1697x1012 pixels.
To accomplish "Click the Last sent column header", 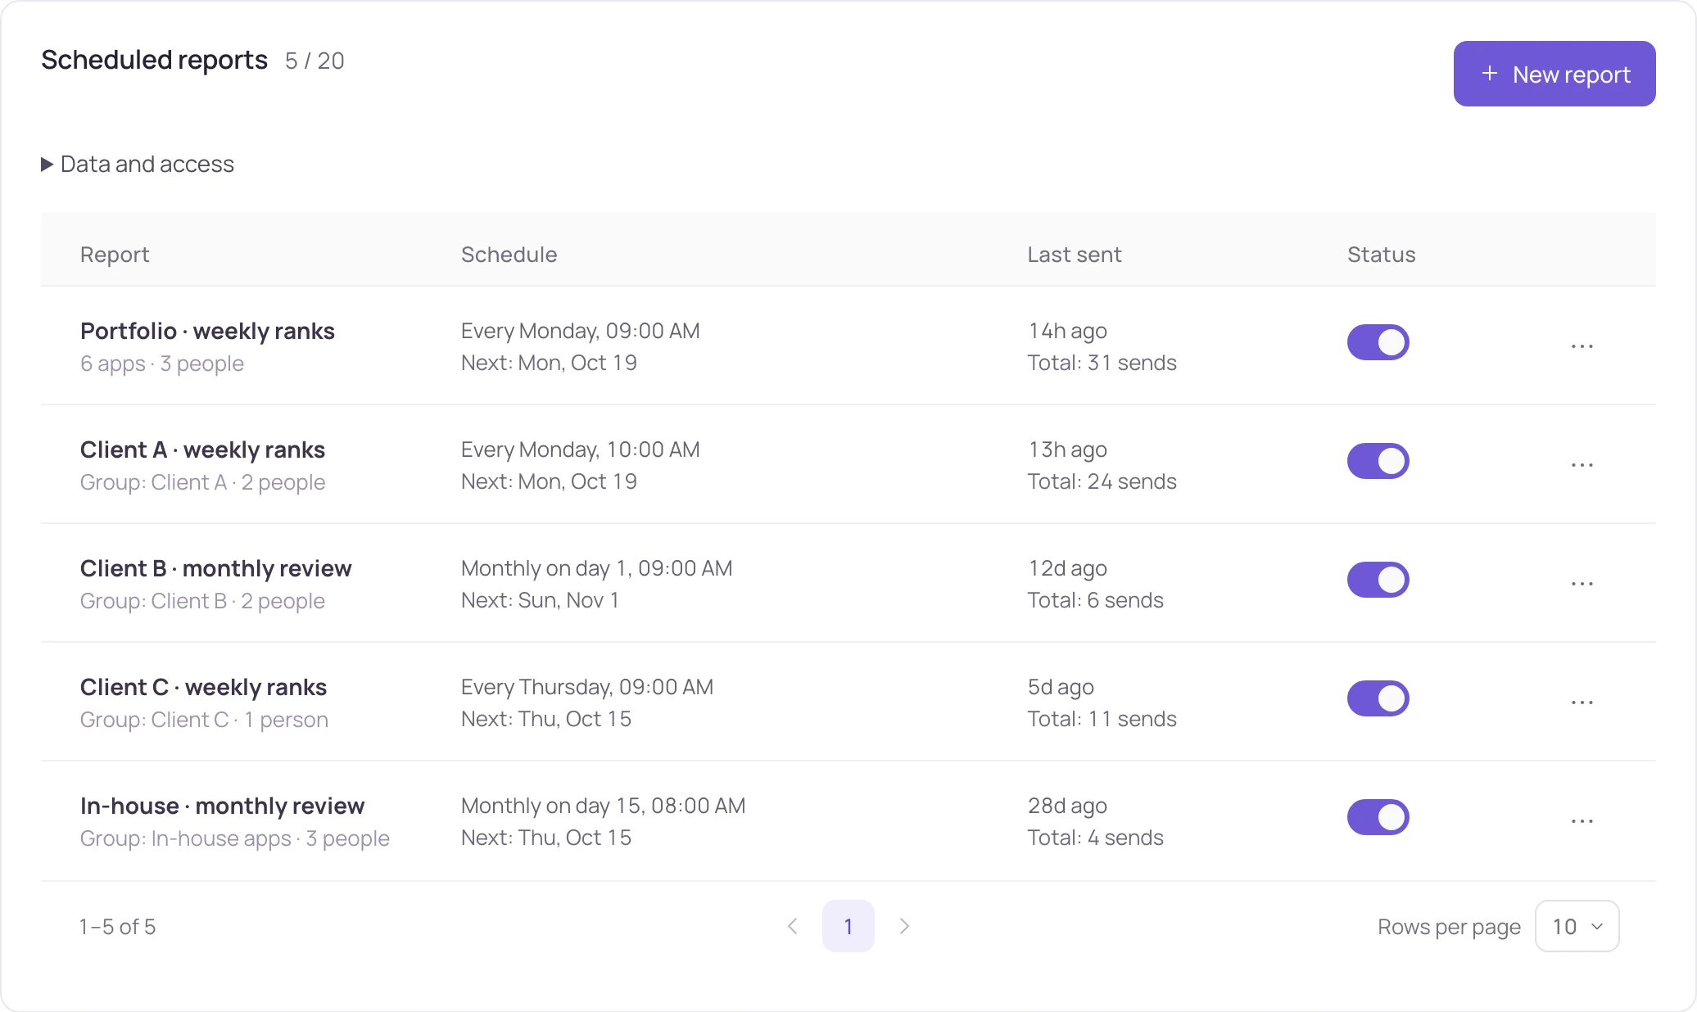I will (1075, 255).
